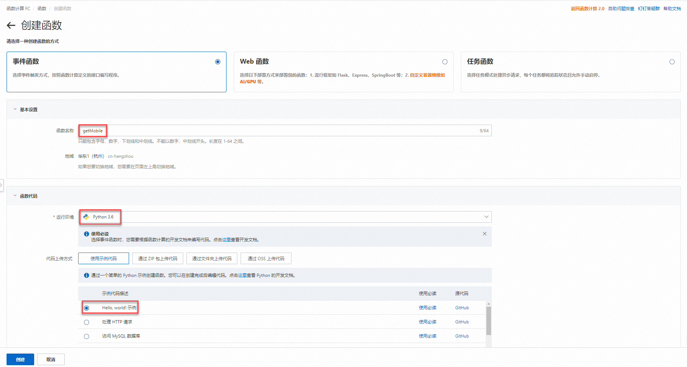Viewport: 687px width, 367px height.
Task: Open the collapsed left side panel handle
Action: click(x=1, y=185)
